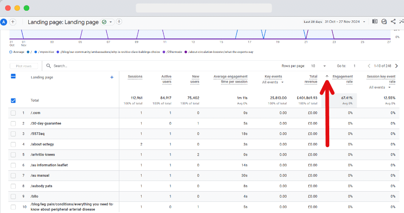The image size is (404, 213).
Task: Click the compare columns icon
Action: click(x=375, y=22)
